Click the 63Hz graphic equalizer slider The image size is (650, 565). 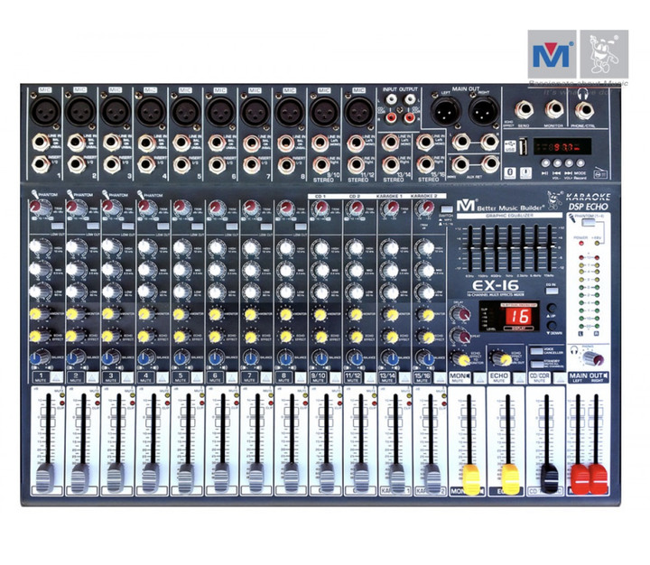[470, 247]
